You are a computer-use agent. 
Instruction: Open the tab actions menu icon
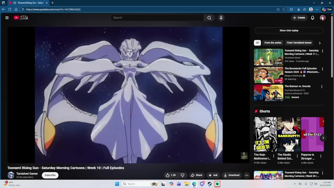(x=3, y=3)
